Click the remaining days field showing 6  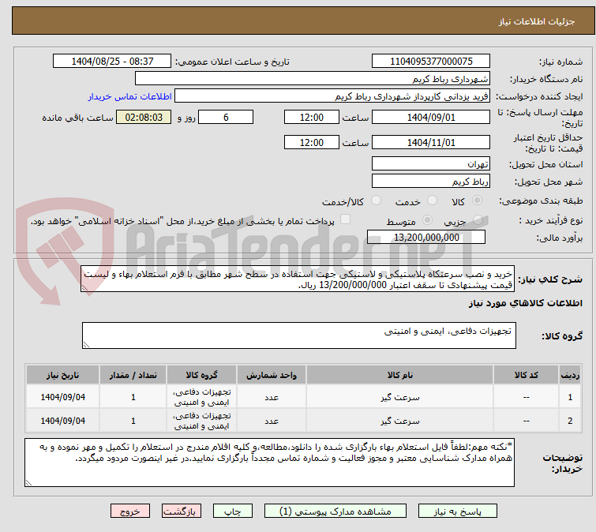point(226,117)
